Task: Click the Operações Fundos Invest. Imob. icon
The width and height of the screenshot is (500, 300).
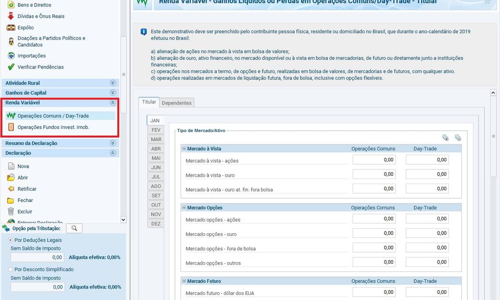Action: [11, 127]
